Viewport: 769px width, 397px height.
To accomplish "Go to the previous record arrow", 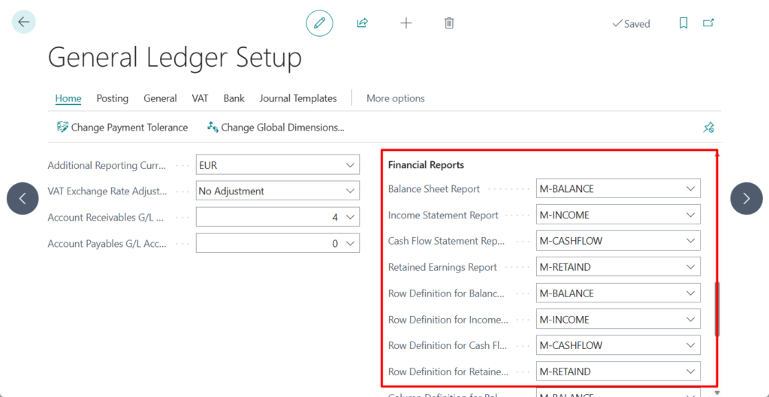I will pyautogui.click(x=23, y=199).
